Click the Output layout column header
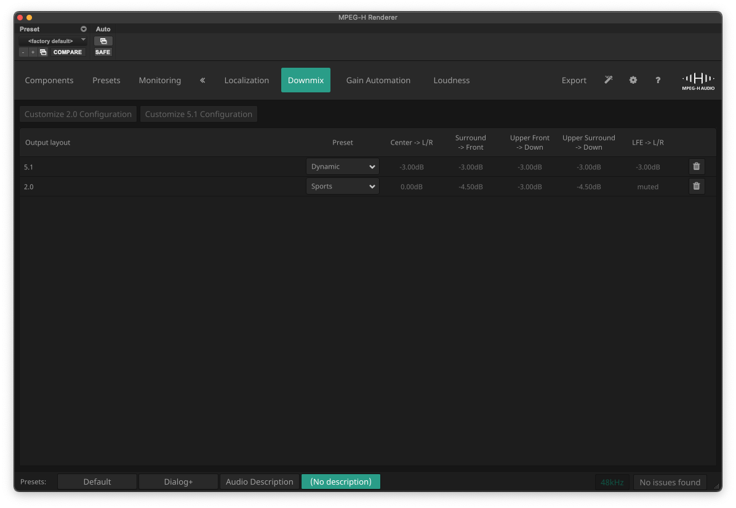The width and height of the screenshot is (736, 508). [47, 142]
